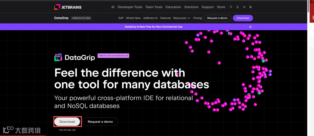This screenshot has height=136, width=314.
Task: Open the JetBrains AI page
Action: [150, 18]
